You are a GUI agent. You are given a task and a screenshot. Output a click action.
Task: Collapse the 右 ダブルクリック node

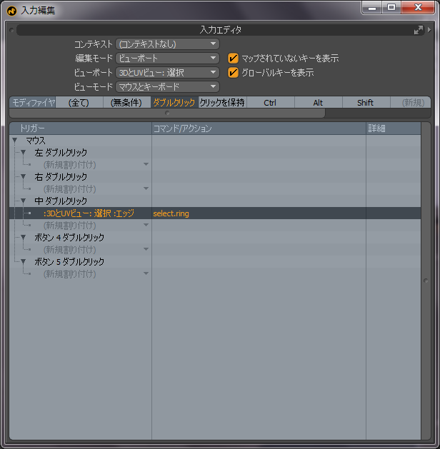tap(24, 177)
